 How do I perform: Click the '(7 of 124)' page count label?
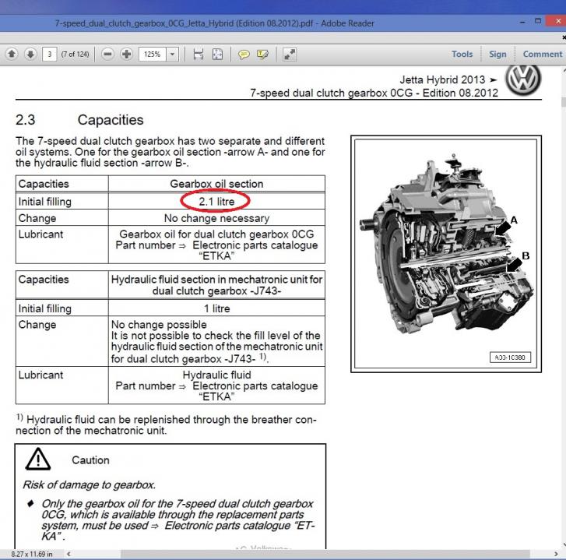pyautogui.click(x=75, y=55)
